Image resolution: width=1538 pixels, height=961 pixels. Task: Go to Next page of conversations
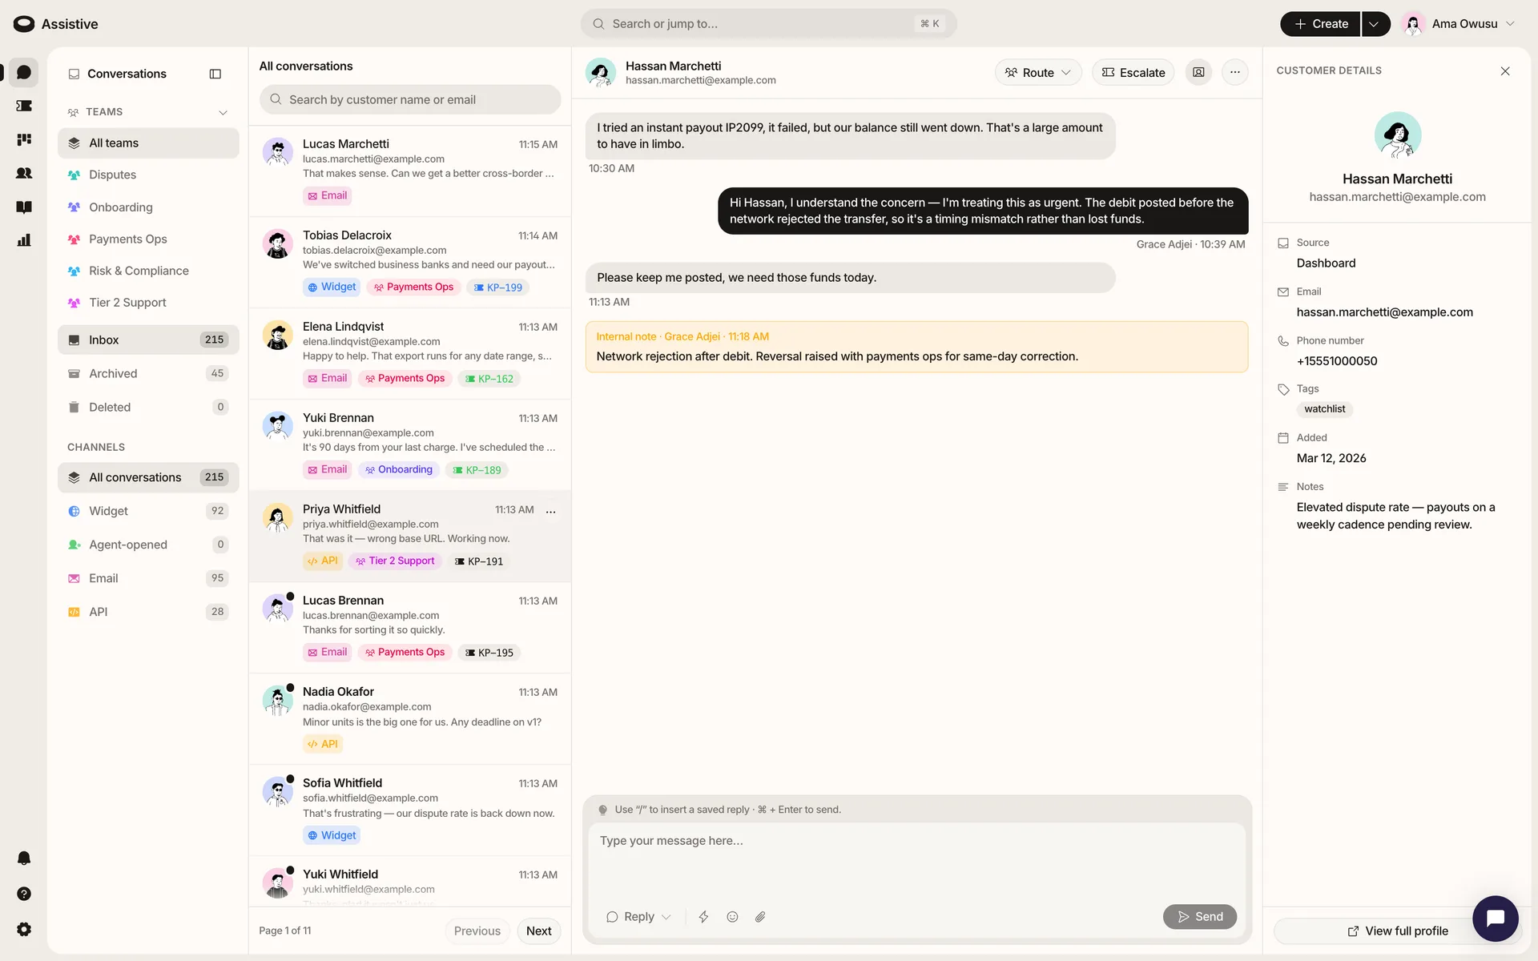pos(538,931)
